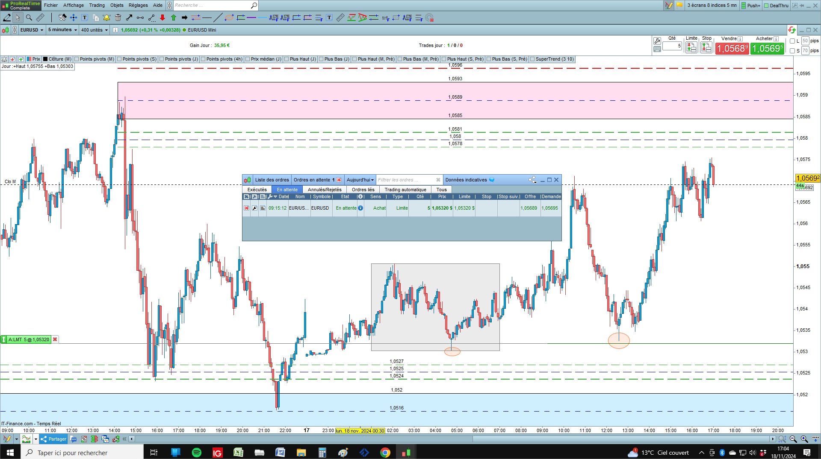Click the trash bin delete-objects icon
This screenshot has width=821, height=459.
click(x=118, y=18)
